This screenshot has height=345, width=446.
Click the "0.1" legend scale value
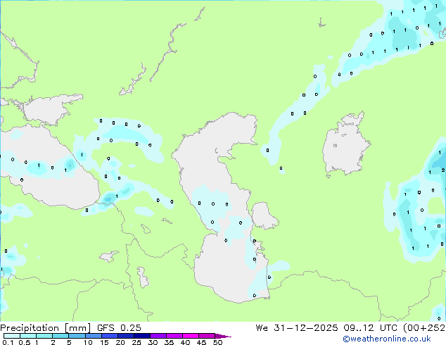(8, 342)
